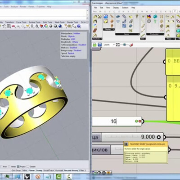Open the Rhino T-Splines menu
This screenshot has height=180, width=180.
pos(41,7)
